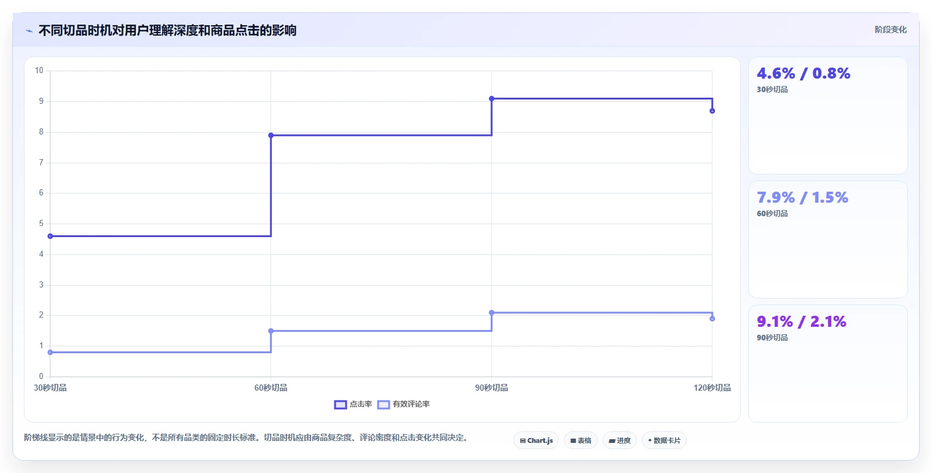Select 有效评论率 data point at 30秒切品
Screen dimensions: 932x473
50,352
